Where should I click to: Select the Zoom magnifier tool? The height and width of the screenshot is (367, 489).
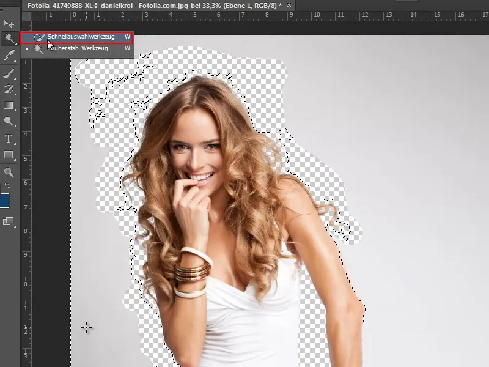(9, 172)
